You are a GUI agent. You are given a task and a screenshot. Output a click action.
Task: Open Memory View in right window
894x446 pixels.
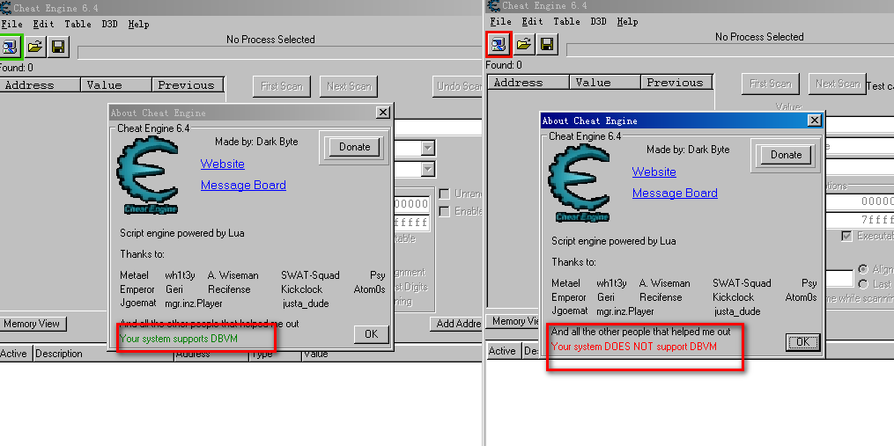tap(513, 321)
